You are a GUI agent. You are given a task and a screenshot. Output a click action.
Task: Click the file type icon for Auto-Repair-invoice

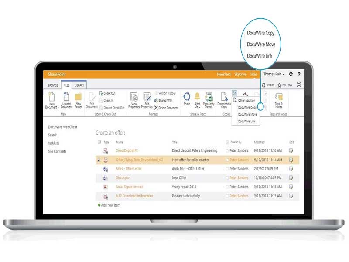coord(106,187)
